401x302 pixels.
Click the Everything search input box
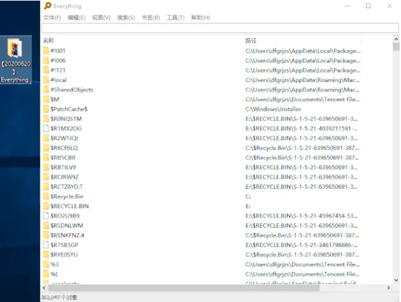(x=220, y=28)
